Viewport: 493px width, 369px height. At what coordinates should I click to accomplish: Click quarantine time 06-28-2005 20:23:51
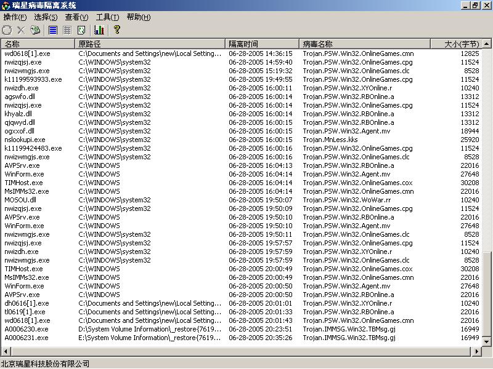pyautogui.click(x=260, y=329)
